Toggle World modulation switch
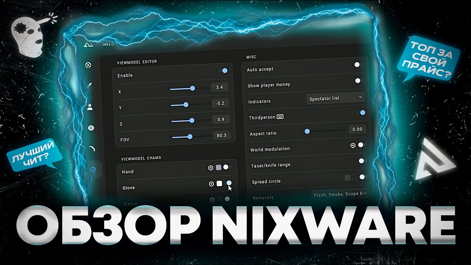 pos(361,145)
